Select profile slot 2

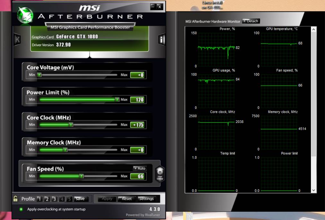47,199
